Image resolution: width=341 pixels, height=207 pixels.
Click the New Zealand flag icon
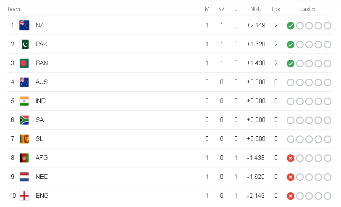click(24, 25)
